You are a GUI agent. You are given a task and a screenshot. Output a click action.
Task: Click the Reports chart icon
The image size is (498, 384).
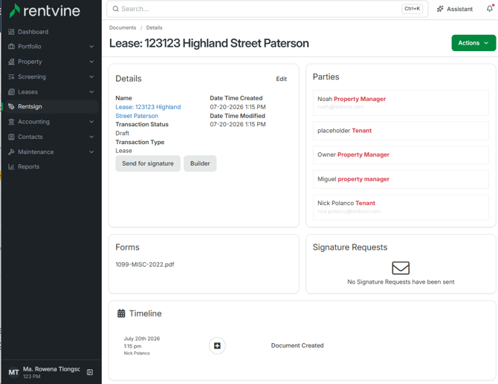click(x=11, y=166)
